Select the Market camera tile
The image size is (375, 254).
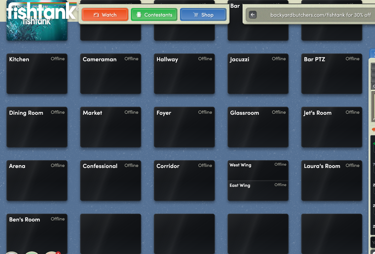tap(111, 127)
